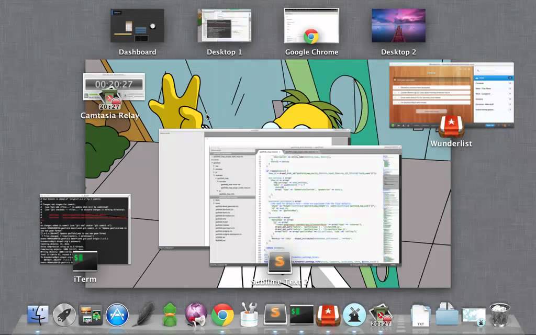Select highlighted Inbox list in Wunderlist sidebar

pos(493,78)
